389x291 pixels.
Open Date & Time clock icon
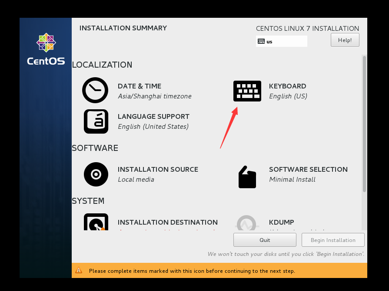[95, 90]
